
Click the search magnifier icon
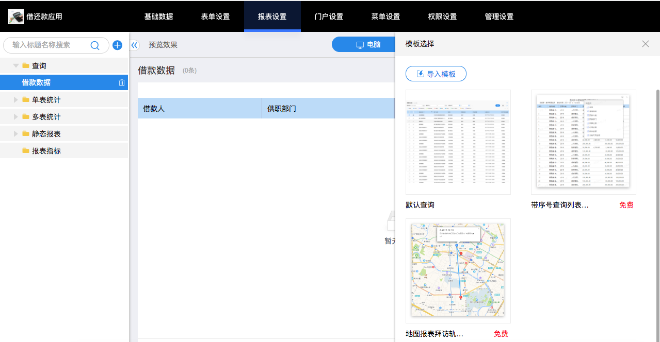tap(95, 45)
